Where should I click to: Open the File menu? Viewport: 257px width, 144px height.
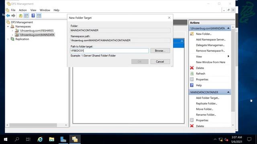click(x=13, y=10)
